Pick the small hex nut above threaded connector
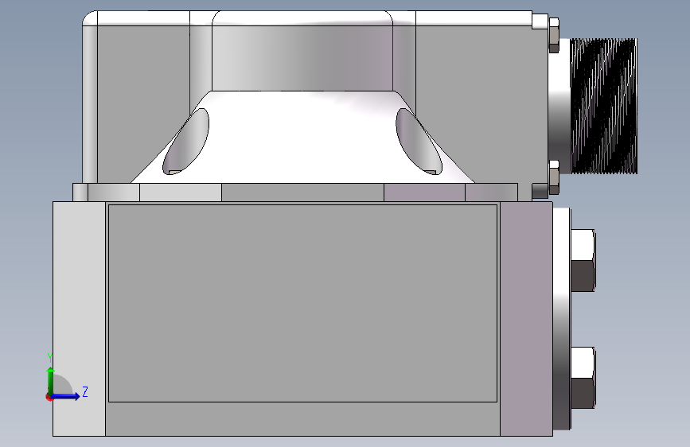The height and width of the screenshot is (447, 690). click(x=555, y=35)
